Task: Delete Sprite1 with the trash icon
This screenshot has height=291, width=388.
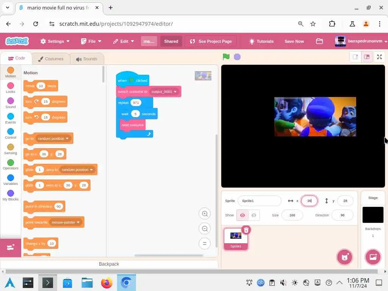Action: [246, 230]
